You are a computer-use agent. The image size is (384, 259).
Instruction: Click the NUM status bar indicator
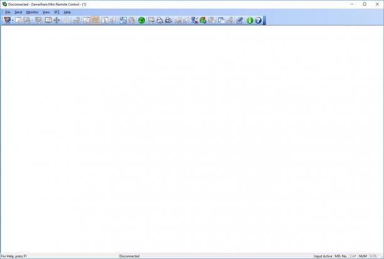(x=363, y=256)
